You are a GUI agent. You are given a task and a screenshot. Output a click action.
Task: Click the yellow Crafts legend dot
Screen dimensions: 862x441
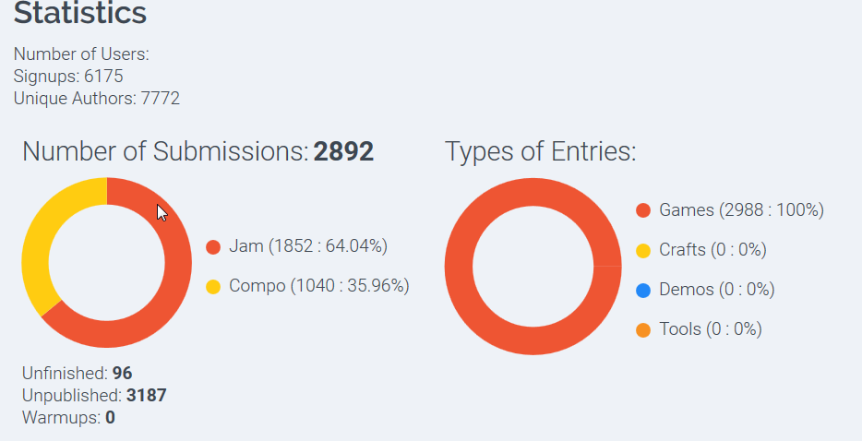click(643, 251)
